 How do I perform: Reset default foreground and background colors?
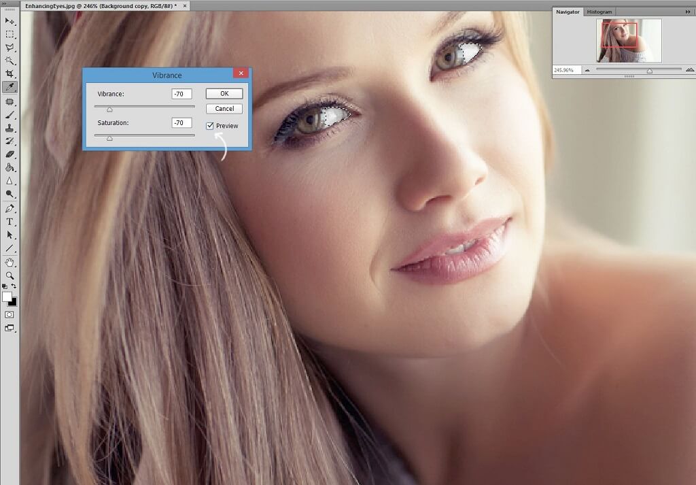[x=5, y=286]
